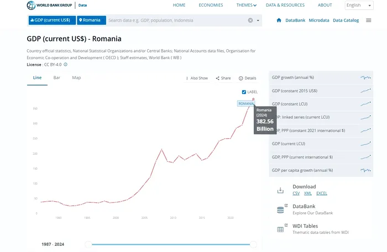Switch to the Bar chart tab
The width and height of the screenshot is (387, 252).
(x=57, y=78)
